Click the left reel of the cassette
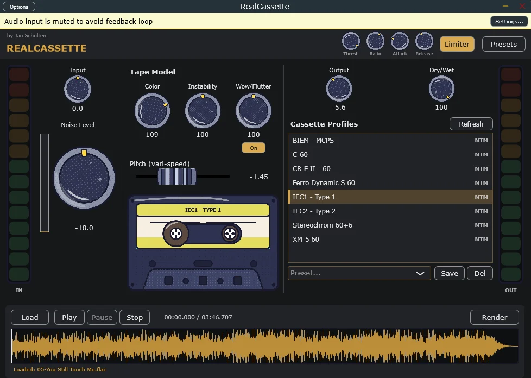531x378 pixels. [x=176, y=234]
